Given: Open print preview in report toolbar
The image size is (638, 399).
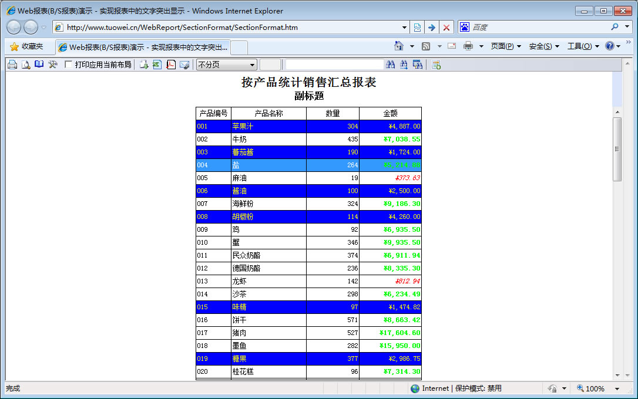Looking at the screenshot, I should click(26, 65).
